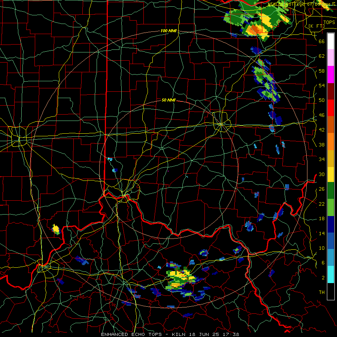Click the gold swatch in the legend

click(x=331, y=158)
